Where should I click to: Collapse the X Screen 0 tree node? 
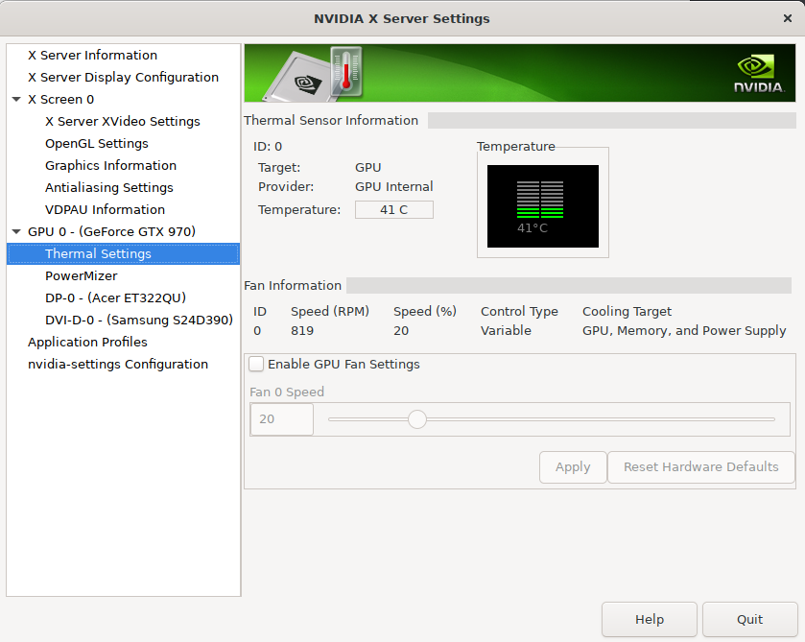click(x=16, y=99)
